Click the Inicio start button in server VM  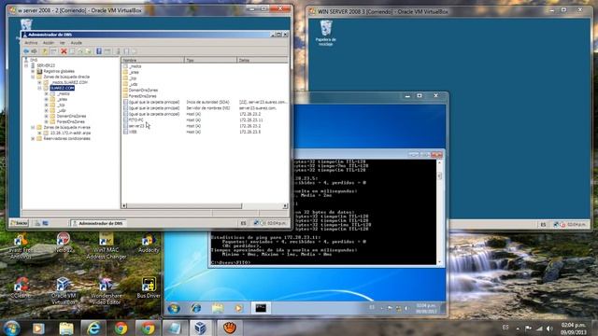(19, 223)
